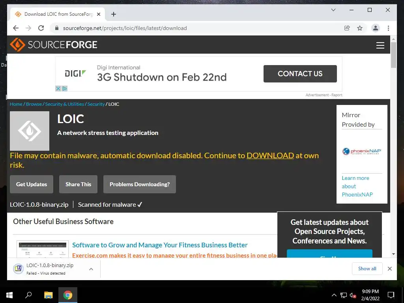404x303 pixels.
Task: Click the Chrome taskbar icon
Action: tap(68, 295)
